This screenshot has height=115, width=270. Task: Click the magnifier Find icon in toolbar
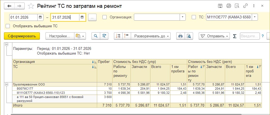tap(96, 36)
